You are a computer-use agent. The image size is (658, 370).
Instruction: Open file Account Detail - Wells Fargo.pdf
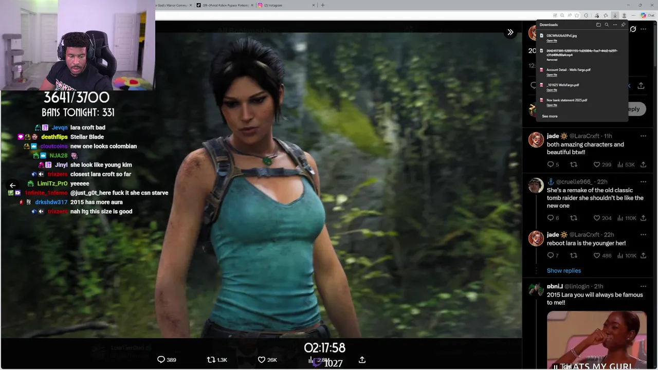(x=552, y=75)
